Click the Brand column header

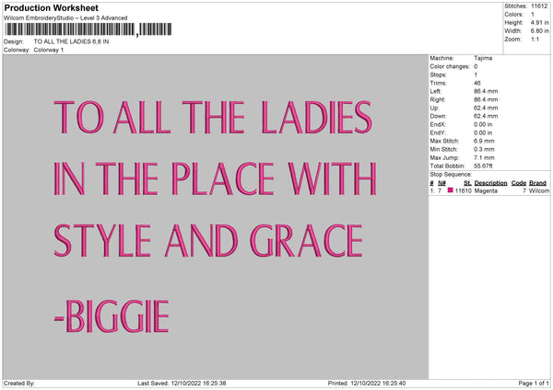[x=539, y=183]
